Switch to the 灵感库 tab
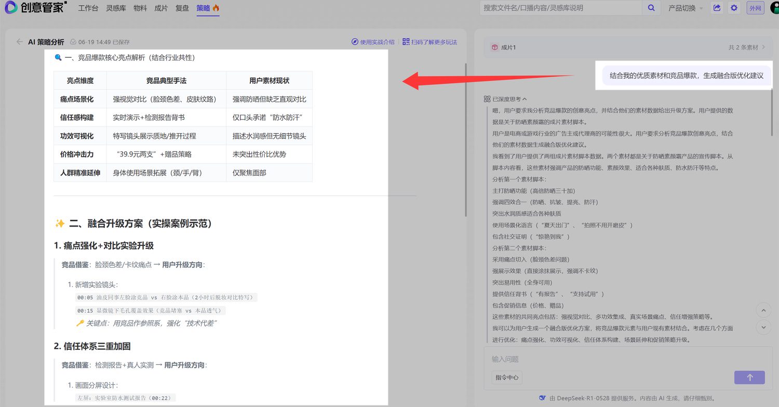 [116, 8]
